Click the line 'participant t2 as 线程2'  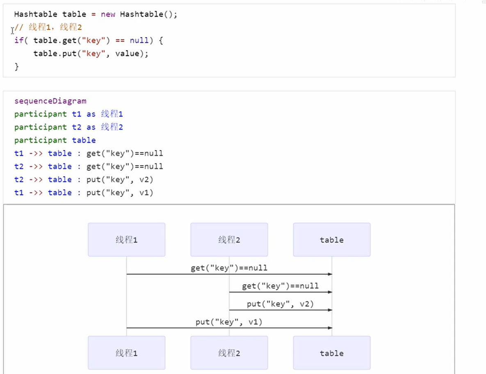point(68,127)
